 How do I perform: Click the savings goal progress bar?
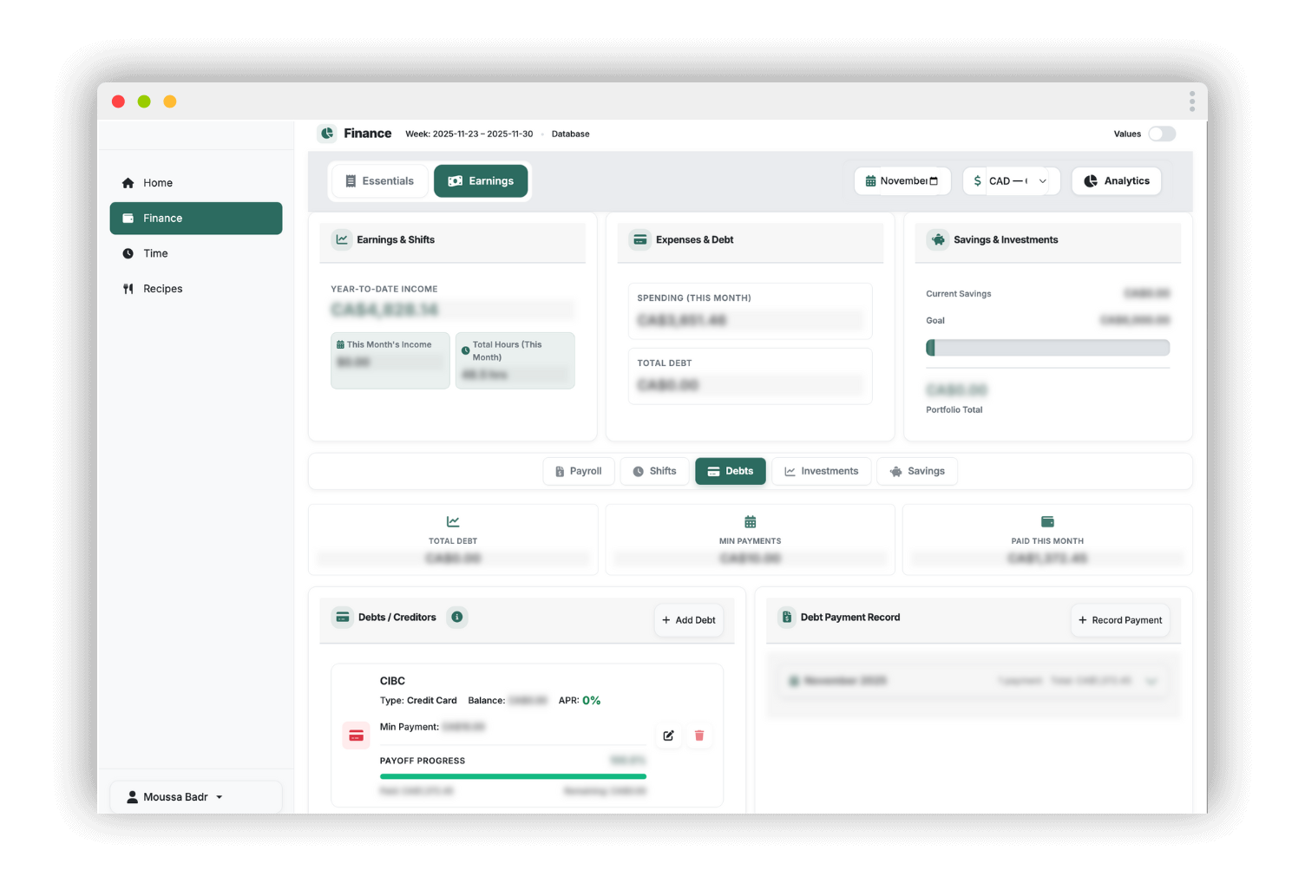1047,347
